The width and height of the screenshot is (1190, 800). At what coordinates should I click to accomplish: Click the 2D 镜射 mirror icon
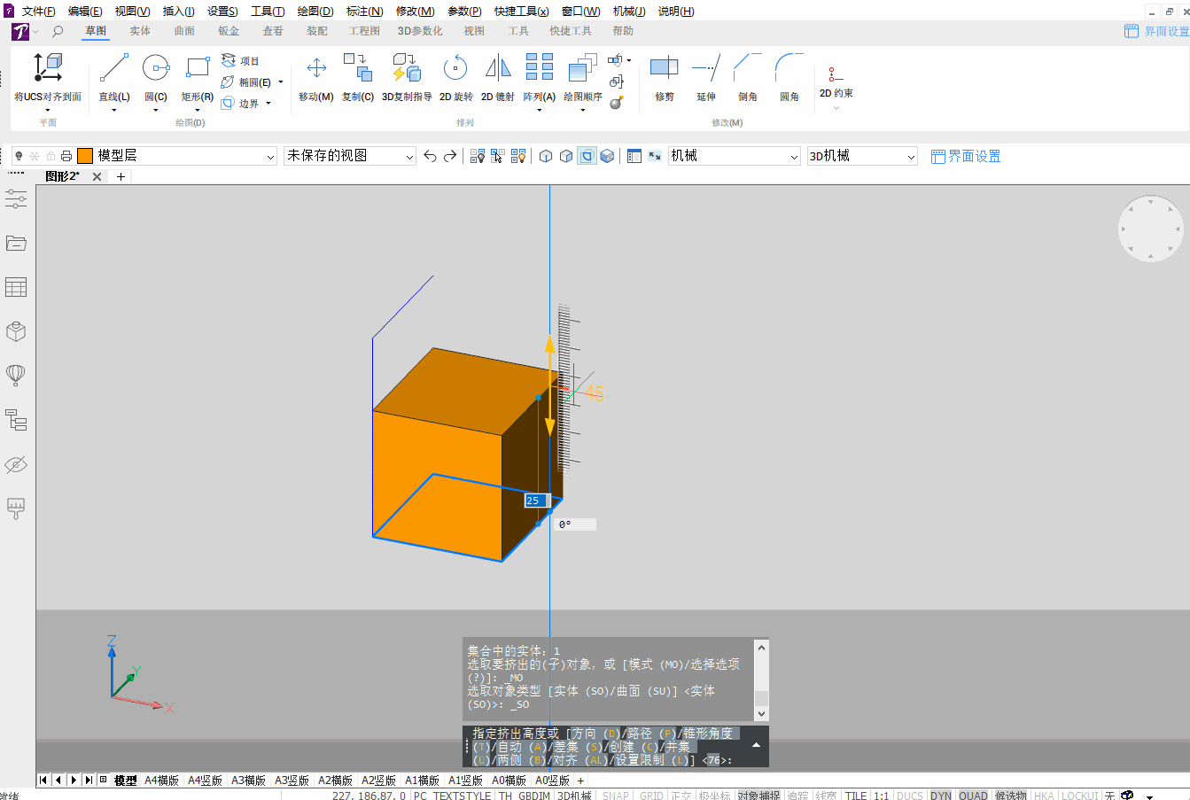[498, 76]
